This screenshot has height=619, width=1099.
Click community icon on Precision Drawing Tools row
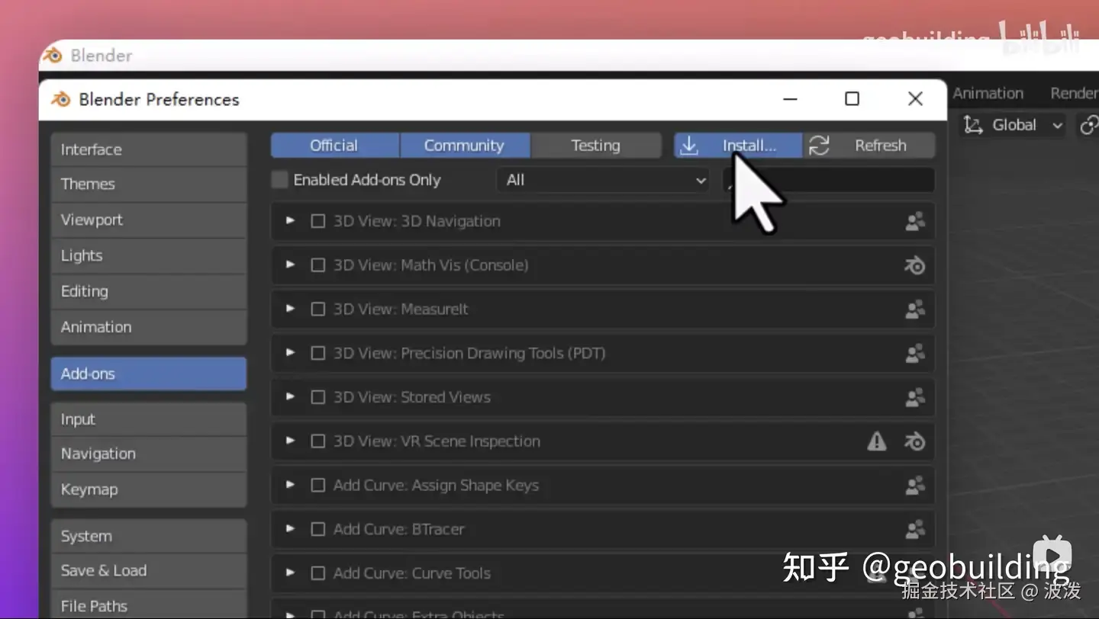914,354
